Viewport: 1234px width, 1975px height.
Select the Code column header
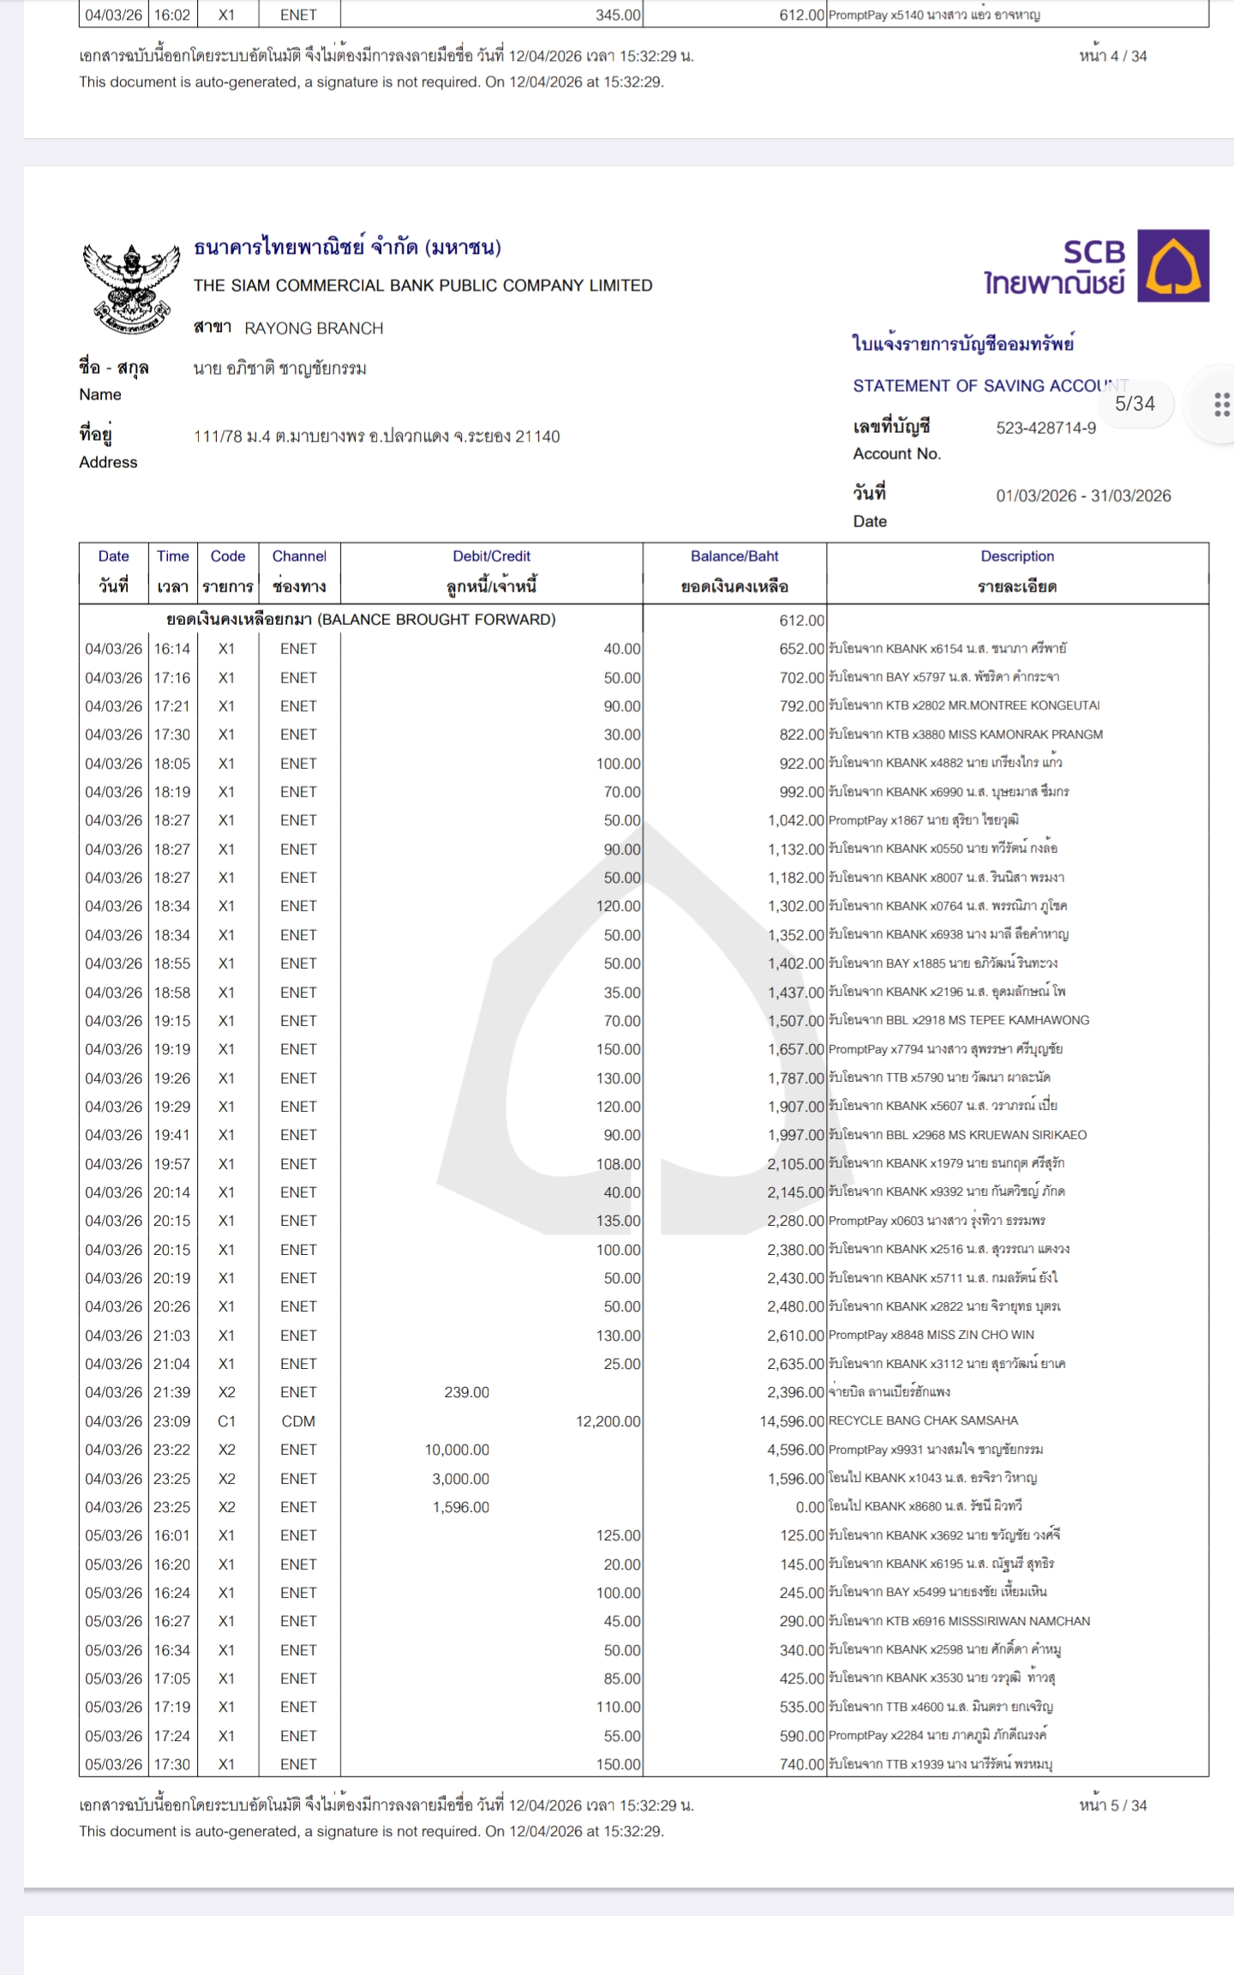coord(227,572)
